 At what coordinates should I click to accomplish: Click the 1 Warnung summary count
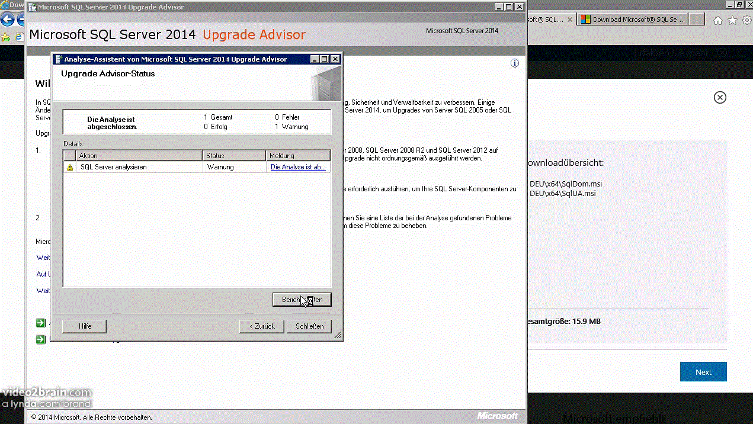click(x=291, y=127)
